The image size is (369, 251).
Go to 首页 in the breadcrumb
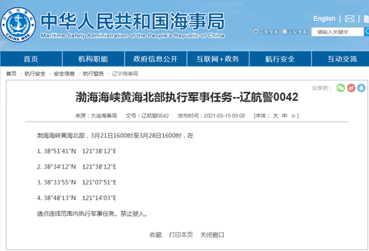coord(11,74)
